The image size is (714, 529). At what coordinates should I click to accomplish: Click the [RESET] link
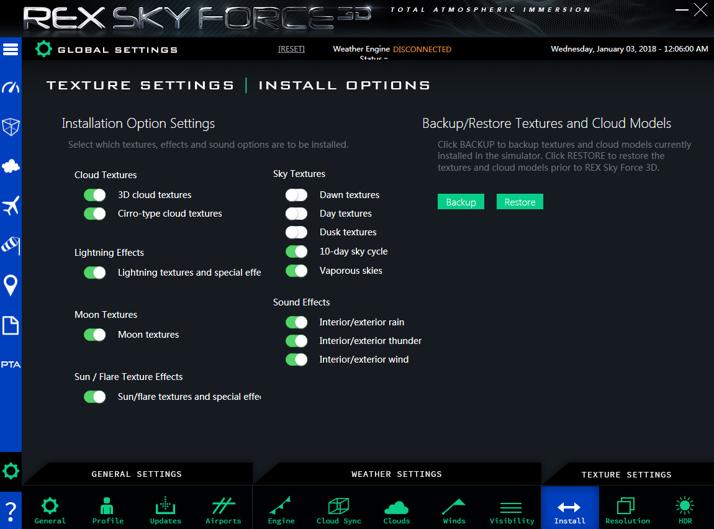(291, 48)
